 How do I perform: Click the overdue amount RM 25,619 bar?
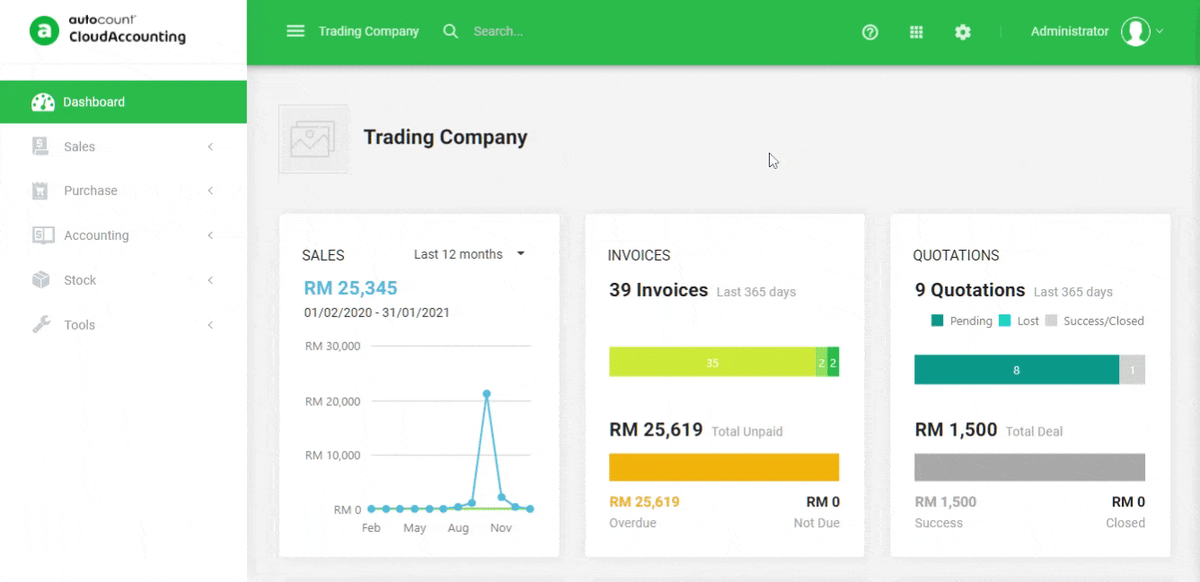click(x=724, y=466)
